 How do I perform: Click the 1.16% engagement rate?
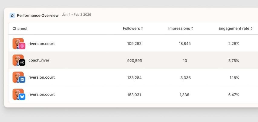click(234, 78)
